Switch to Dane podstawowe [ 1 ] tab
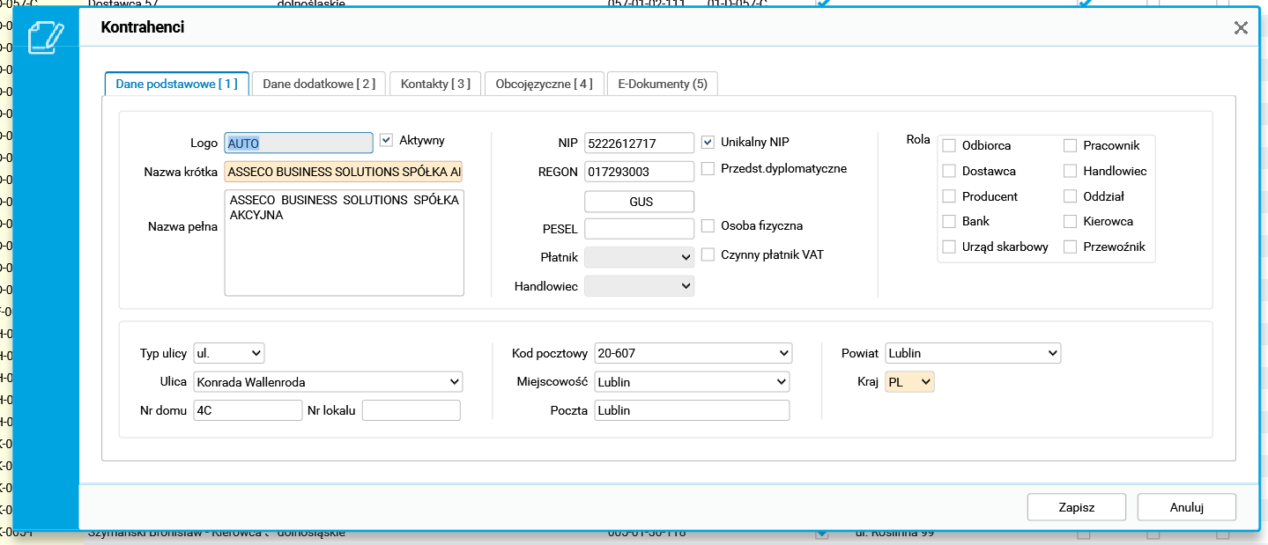This screenshot has width=1268, height=545. pyautogui.click(x=176, y=84)
